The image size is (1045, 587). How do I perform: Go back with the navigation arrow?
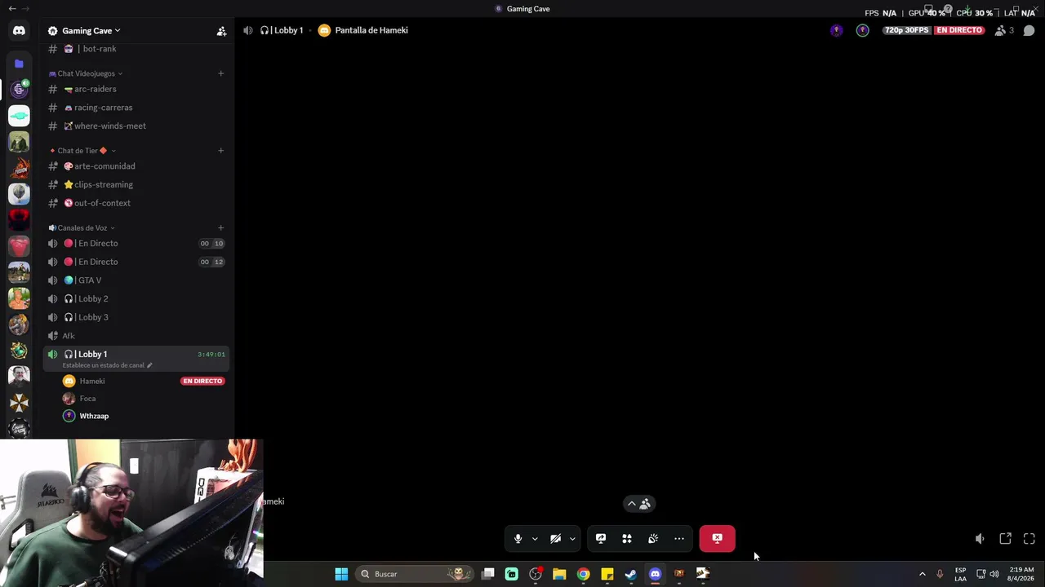tap(12, 9)
